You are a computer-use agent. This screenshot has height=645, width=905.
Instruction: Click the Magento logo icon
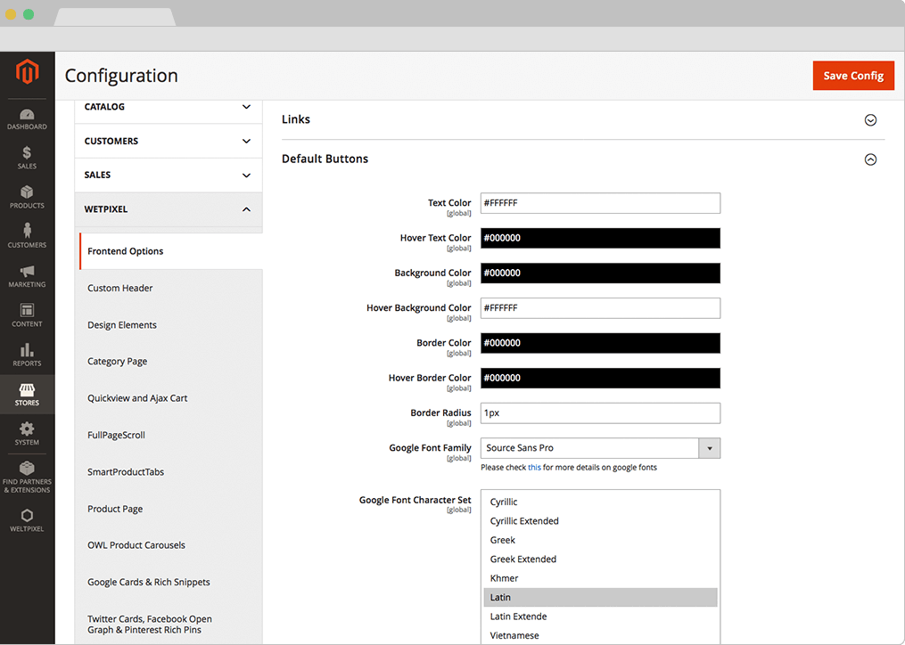click(27, 73)
